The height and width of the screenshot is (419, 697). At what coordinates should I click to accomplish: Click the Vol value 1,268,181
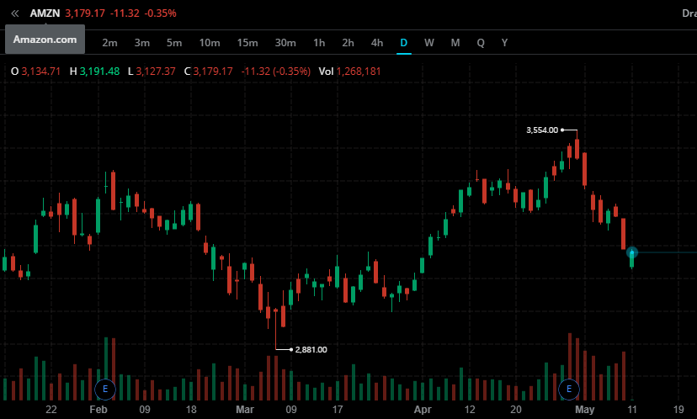359,72
